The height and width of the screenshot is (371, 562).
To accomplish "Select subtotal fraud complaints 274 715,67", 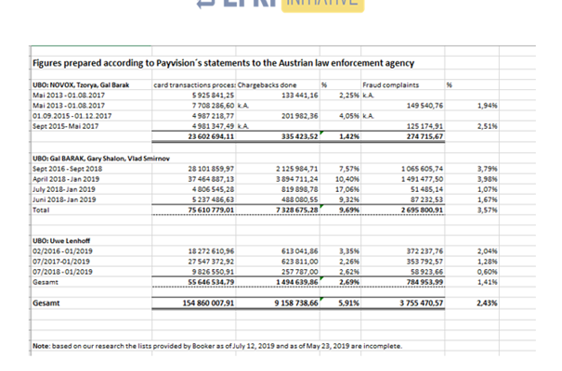I will (425, 136).
